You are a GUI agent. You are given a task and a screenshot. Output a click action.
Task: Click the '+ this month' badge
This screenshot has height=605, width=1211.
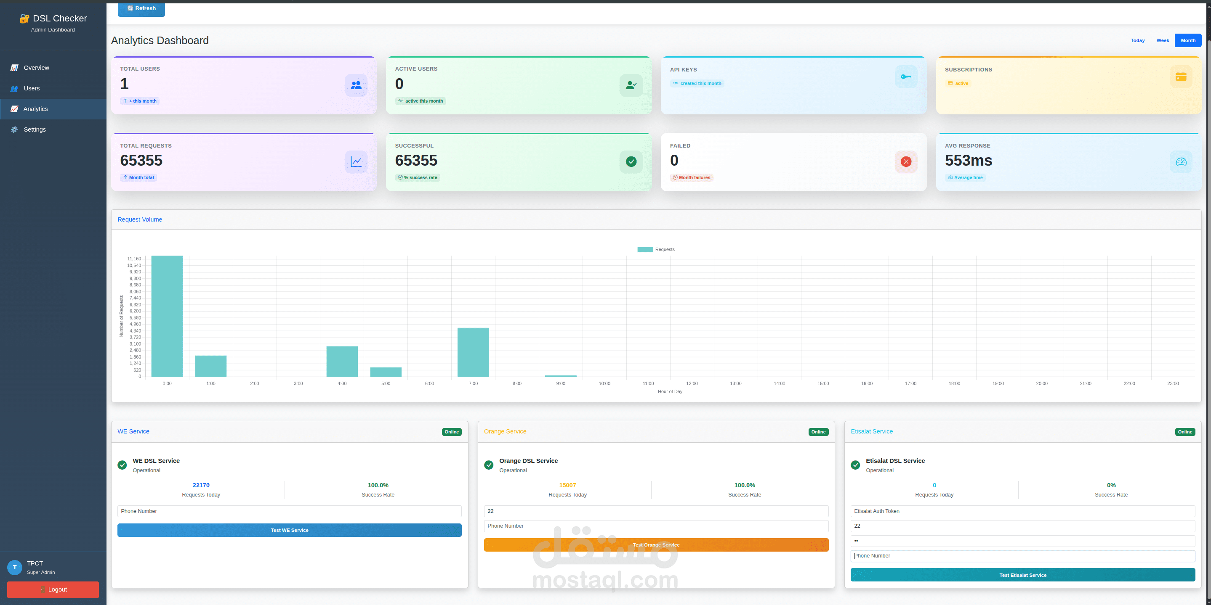coord(140,101)
